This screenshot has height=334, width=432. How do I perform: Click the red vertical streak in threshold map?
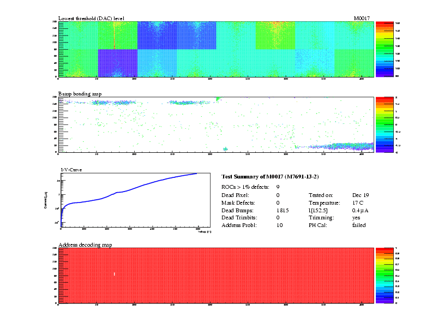click(x=115, y=36)
